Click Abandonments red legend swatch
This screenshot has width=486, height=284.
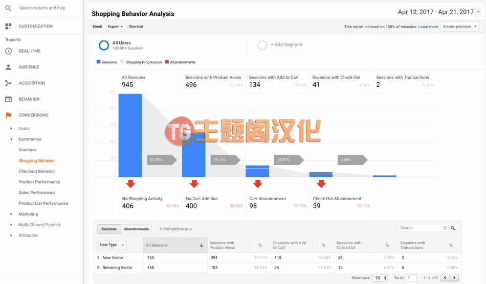[x=167, y=62]
